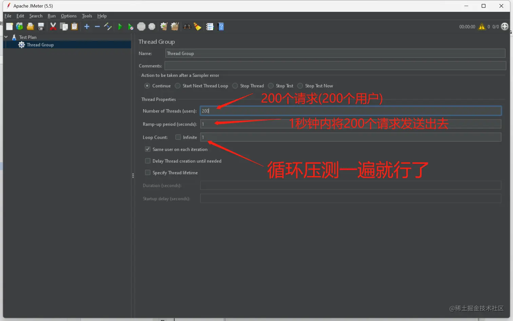Check the Infinite loop checkbox
Image resolution: width=513 pixels, height=321 pixels.
178,137
